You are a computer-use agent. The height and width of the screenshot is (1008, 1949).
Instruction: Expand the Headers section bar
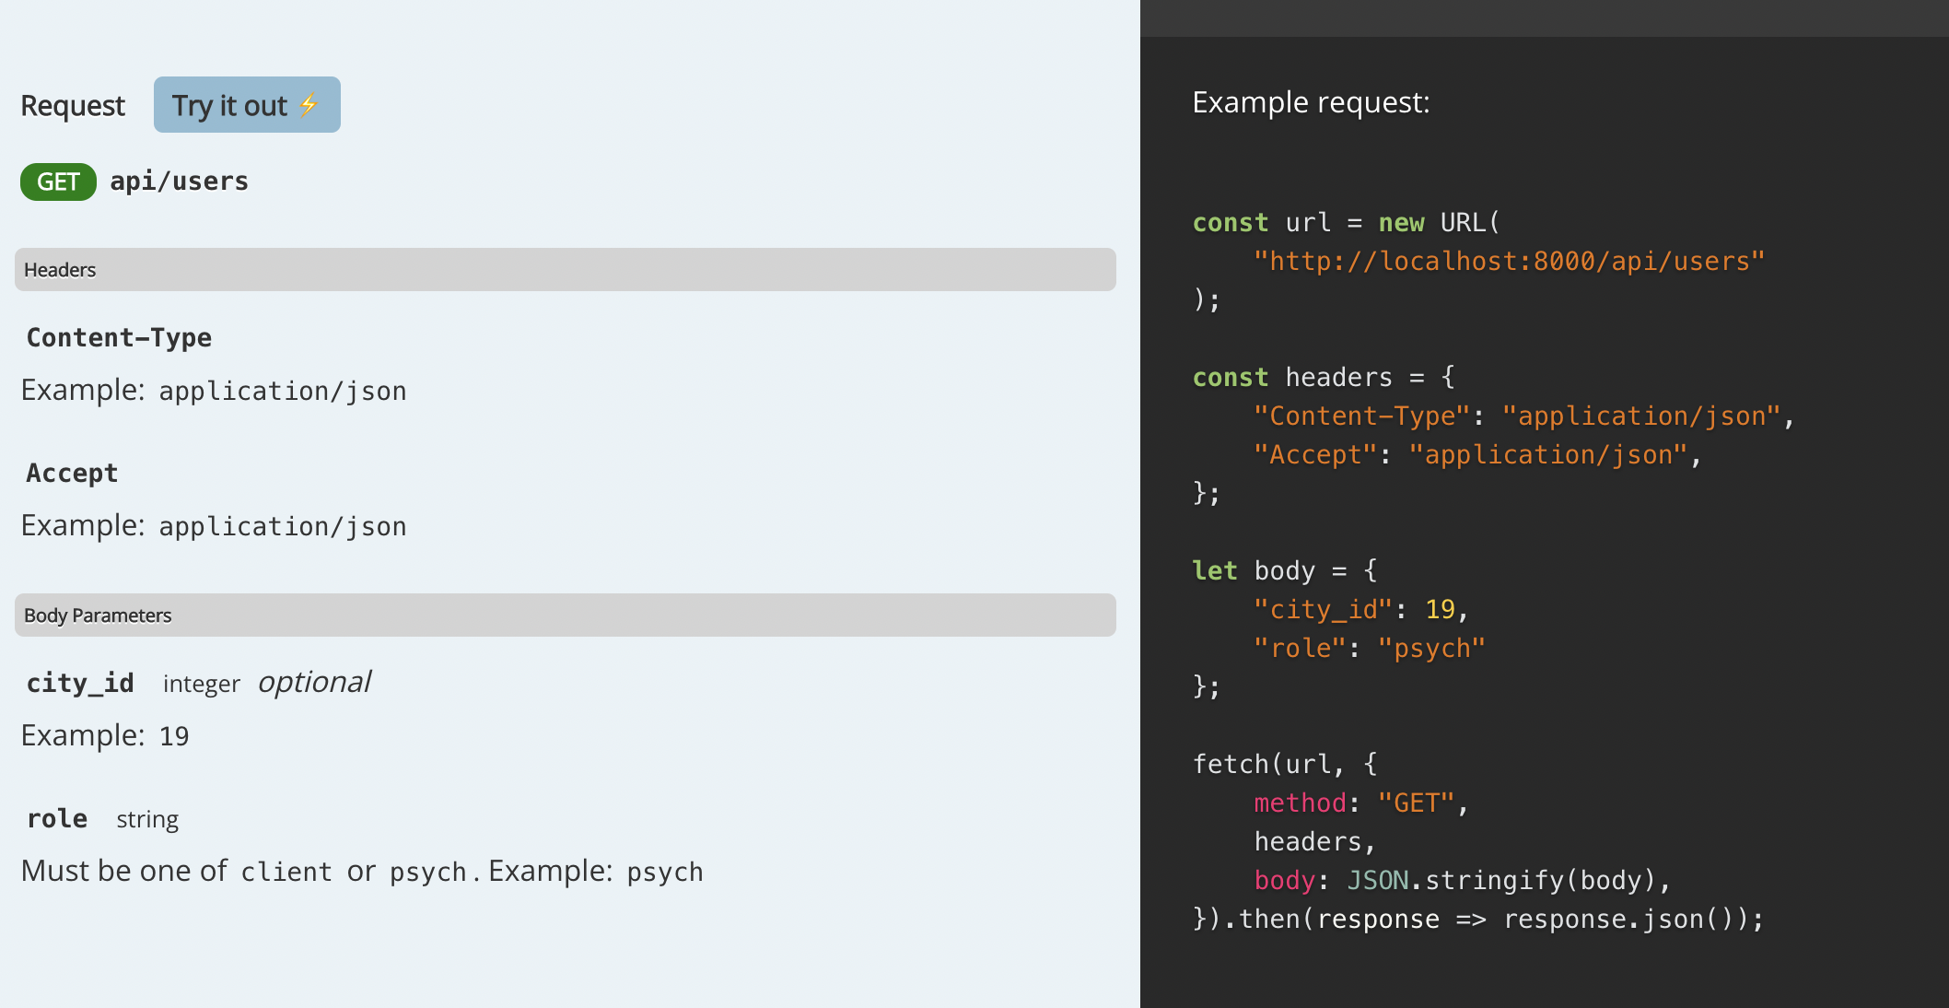(565, 269)
